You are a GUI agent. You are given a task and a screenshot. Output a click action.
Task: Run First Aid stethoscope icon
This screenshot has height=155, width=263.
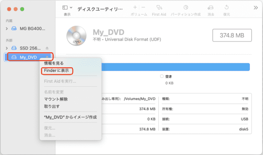point(159,7)
